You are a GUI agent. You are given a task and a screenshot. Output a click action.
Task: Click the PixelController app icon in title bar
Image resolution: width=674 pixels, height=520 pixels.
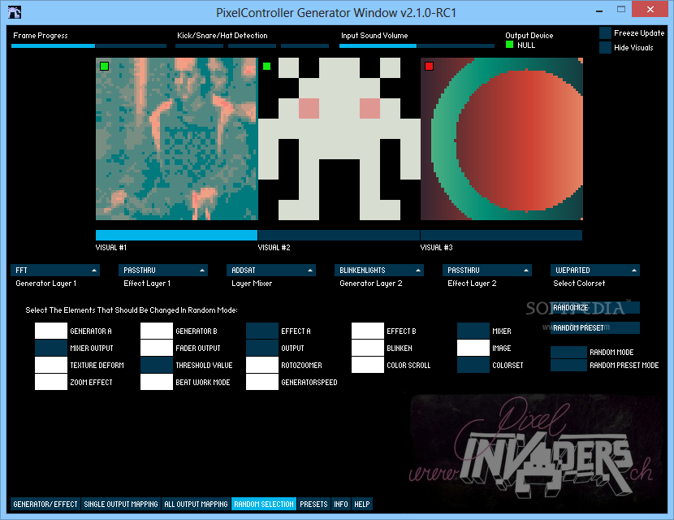tap(15, 12)
